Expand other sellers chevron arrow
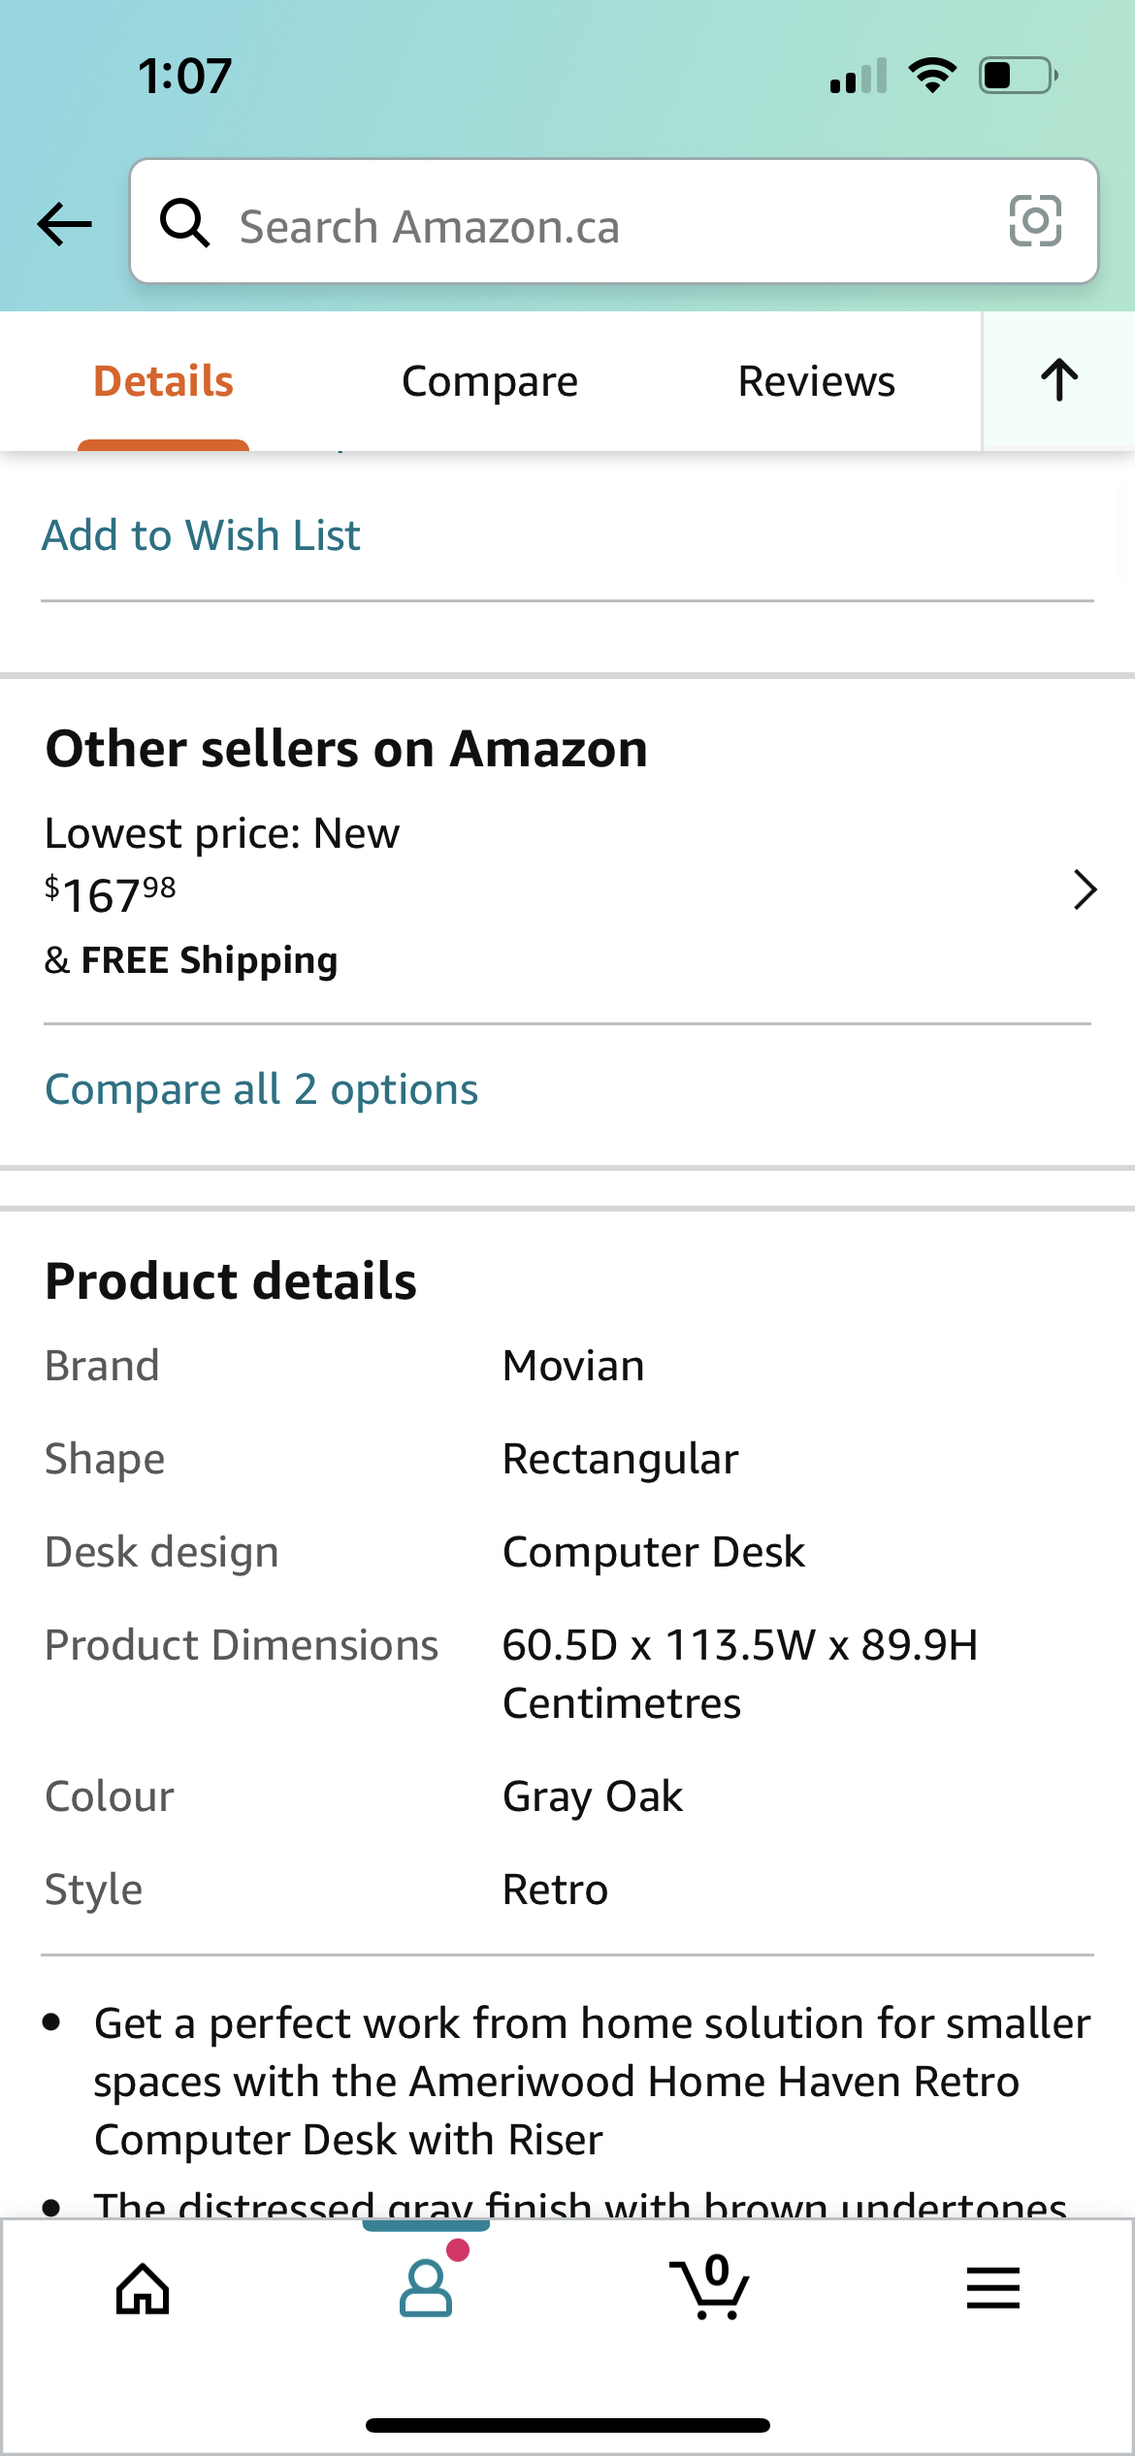Image resolution: width=1135 pixels, height=2456 pixels. pyautogui.click(x=1085, y=889)
